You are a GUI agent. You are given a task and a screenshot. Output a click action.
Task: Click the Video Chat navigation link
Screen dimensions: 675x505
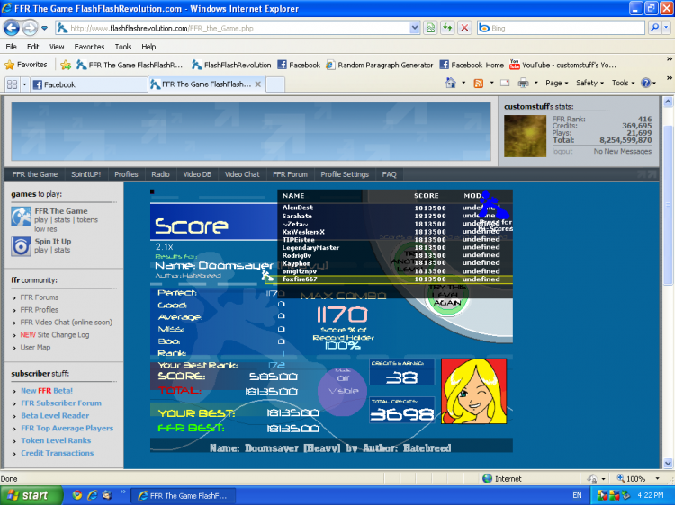pyautogui.click(x=241, y=174)
